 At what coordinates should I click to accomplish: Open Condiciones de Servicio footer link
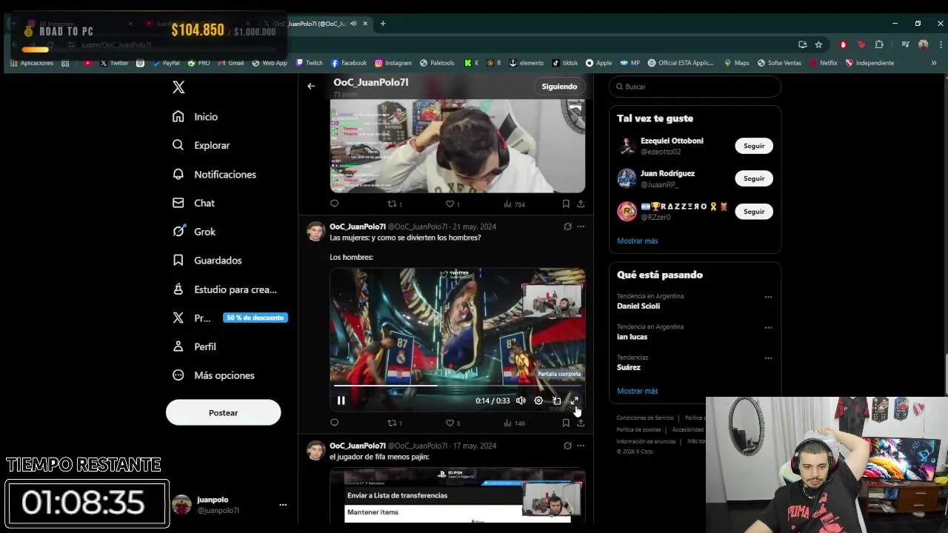(645, 418)
